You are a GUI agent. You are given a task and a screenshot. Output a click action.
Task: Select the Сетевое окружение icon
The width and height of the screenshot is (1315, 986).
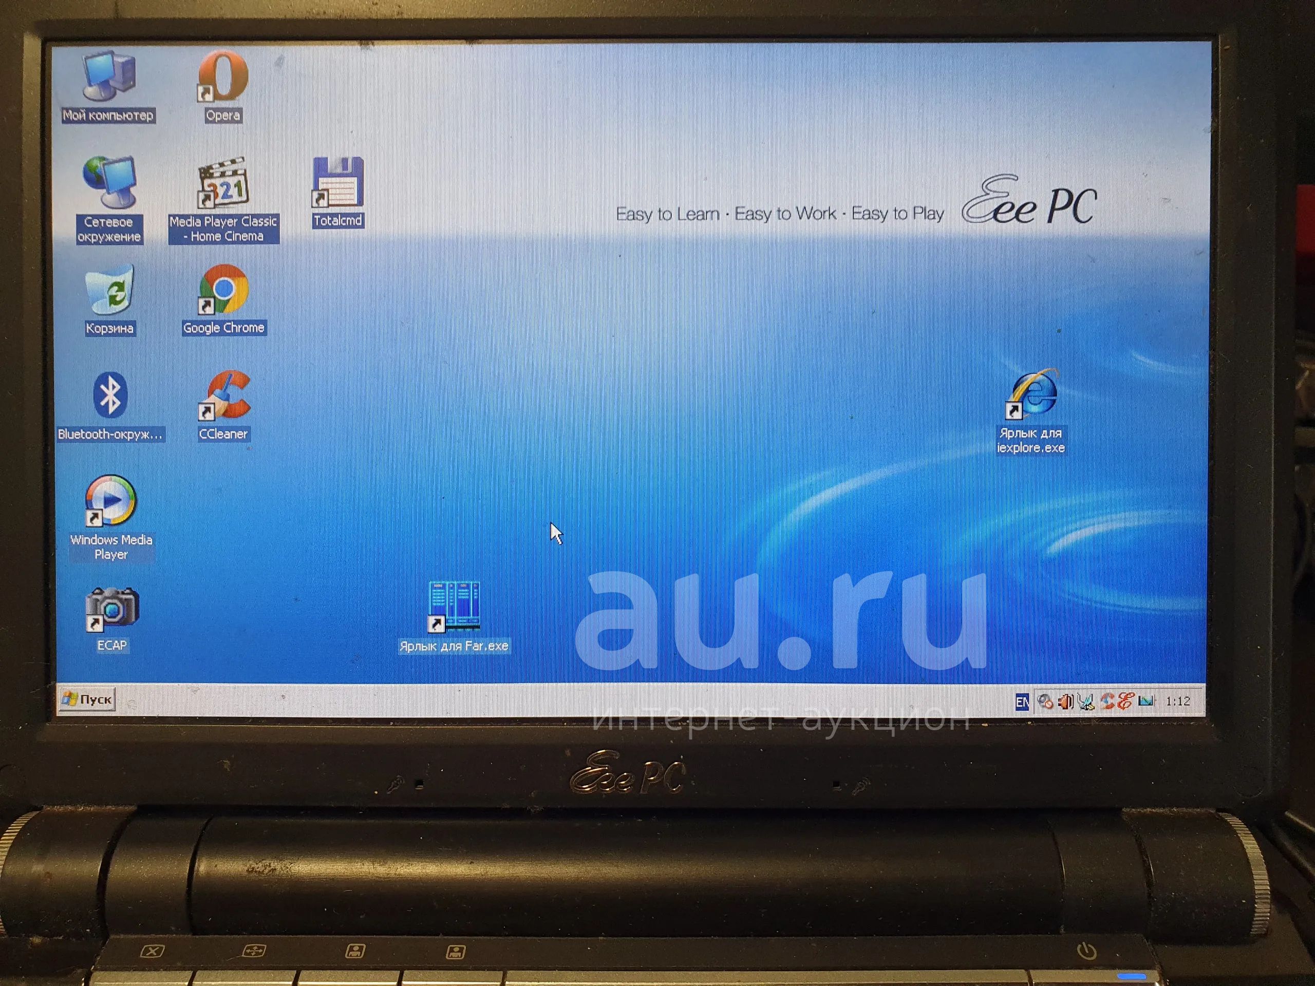tap(109, 182)
